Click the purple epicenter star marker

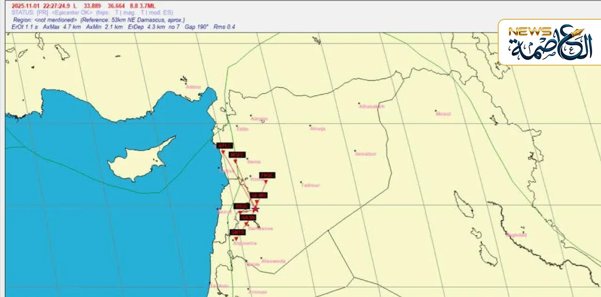[255, 209]
